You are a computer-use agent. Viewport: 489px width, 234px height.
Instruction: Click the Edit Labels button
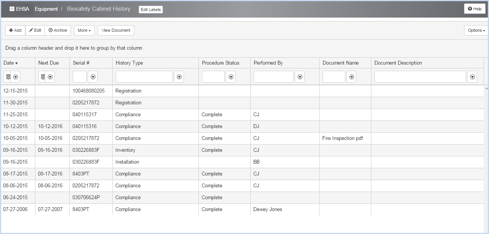151,10
